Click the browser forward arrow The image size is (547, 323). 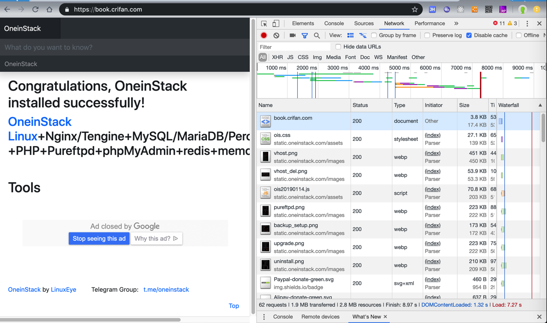pos(21,9)
